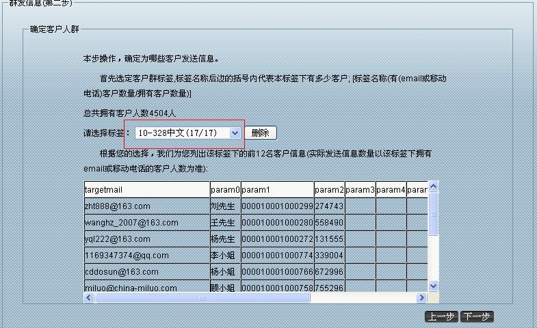Image resolution: width=537 pixels, height=328 pixels.
Task: Select the yql222@163.com email cell
Action: pyautogui.click(x=146, y=239)
